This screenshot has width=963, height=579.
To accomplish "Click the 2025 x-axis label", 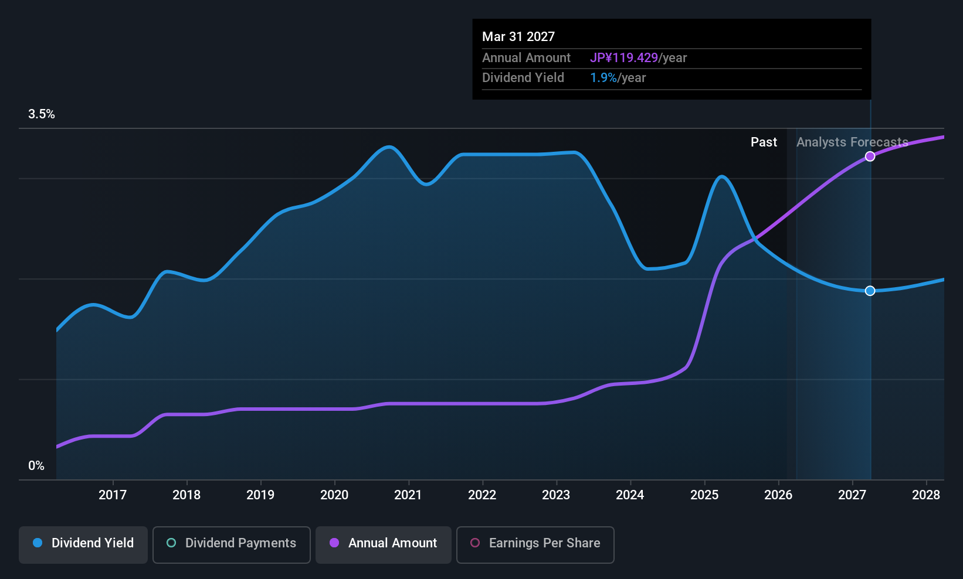I will (x=704, y=495).
